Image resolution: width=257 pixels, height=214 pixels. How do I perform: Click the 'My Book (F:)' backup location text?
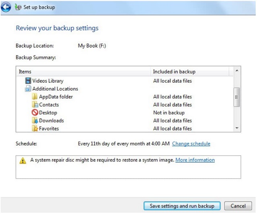(x=92, y=46)
